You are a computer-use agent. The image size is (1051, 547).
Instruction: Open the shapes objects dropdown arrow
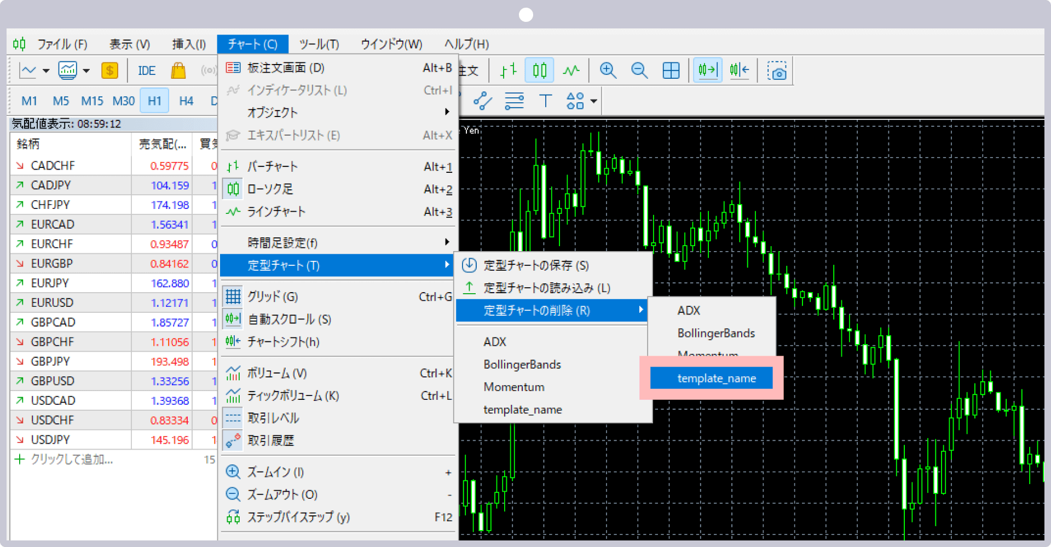pos(594,101)
